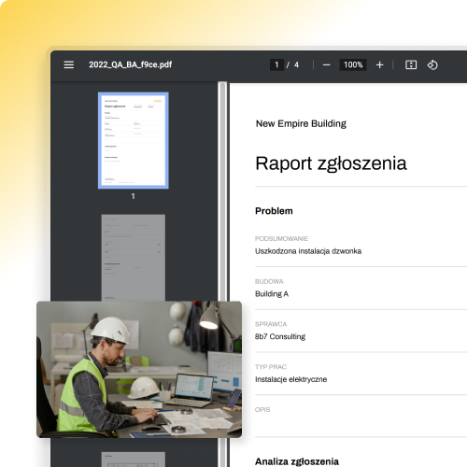This screenshot has width=467, height=467.
Task: Click the 'SPRAWCA' field label
Action: [271, 324]
